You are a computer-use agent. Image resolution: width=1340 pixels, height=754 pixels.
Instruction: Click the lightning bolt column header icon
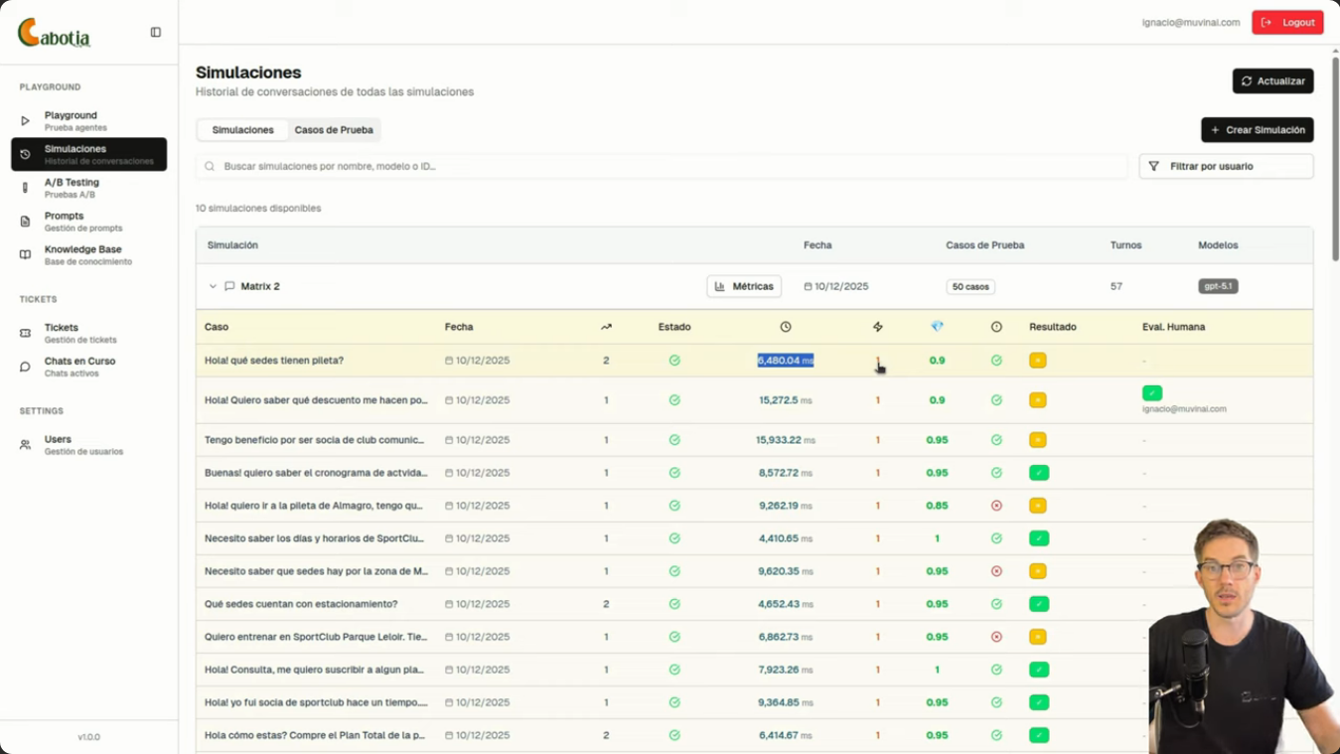click(x=877, y=327)
